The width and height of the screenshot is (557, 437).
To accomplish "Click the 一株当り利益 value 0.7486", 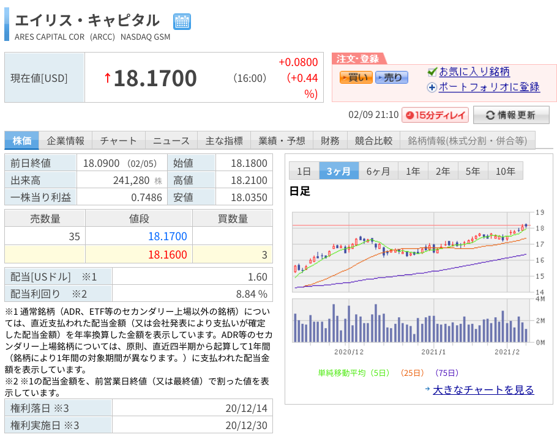I will [146, 197].
